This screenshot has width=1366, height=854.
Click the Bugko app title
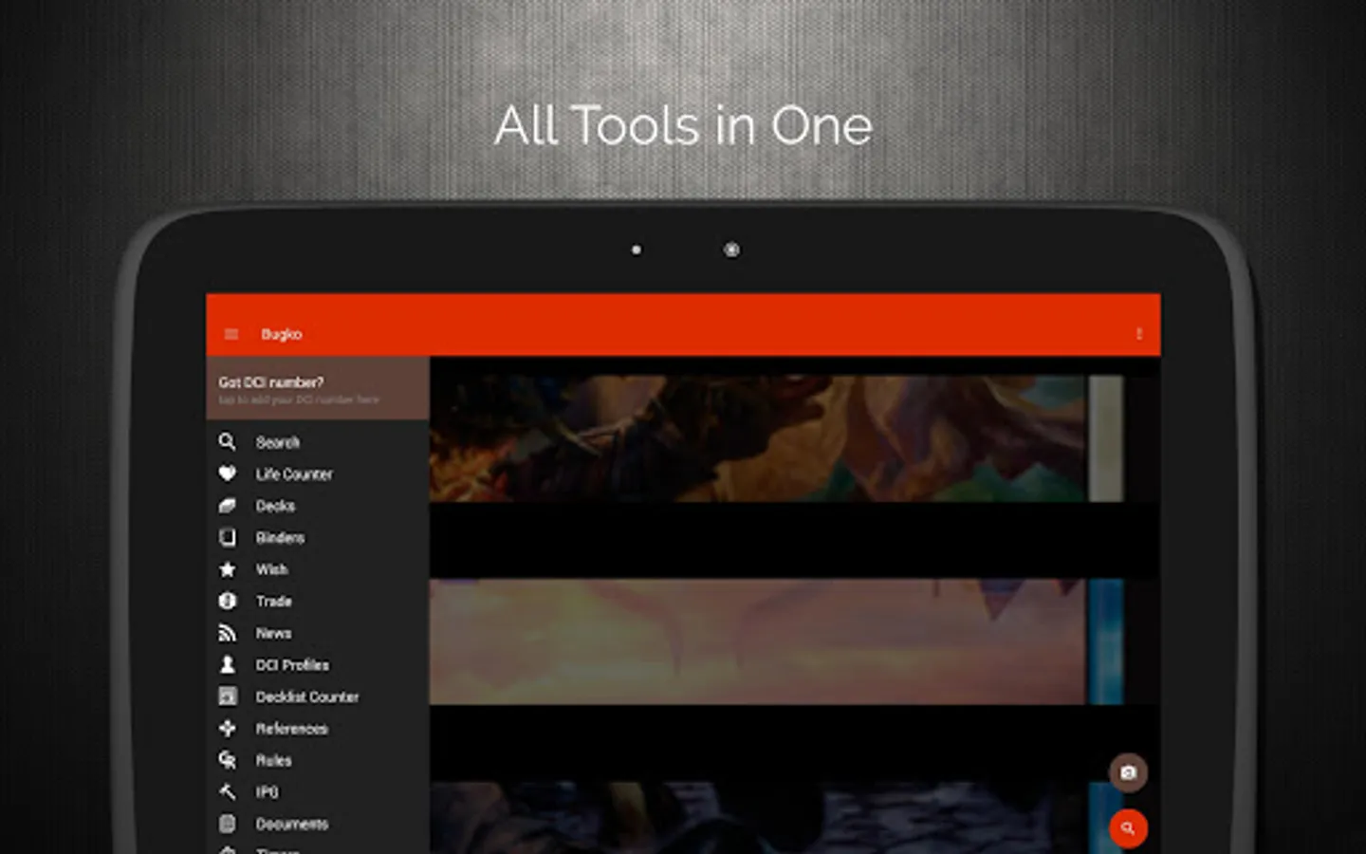click(x=282, y=334)
